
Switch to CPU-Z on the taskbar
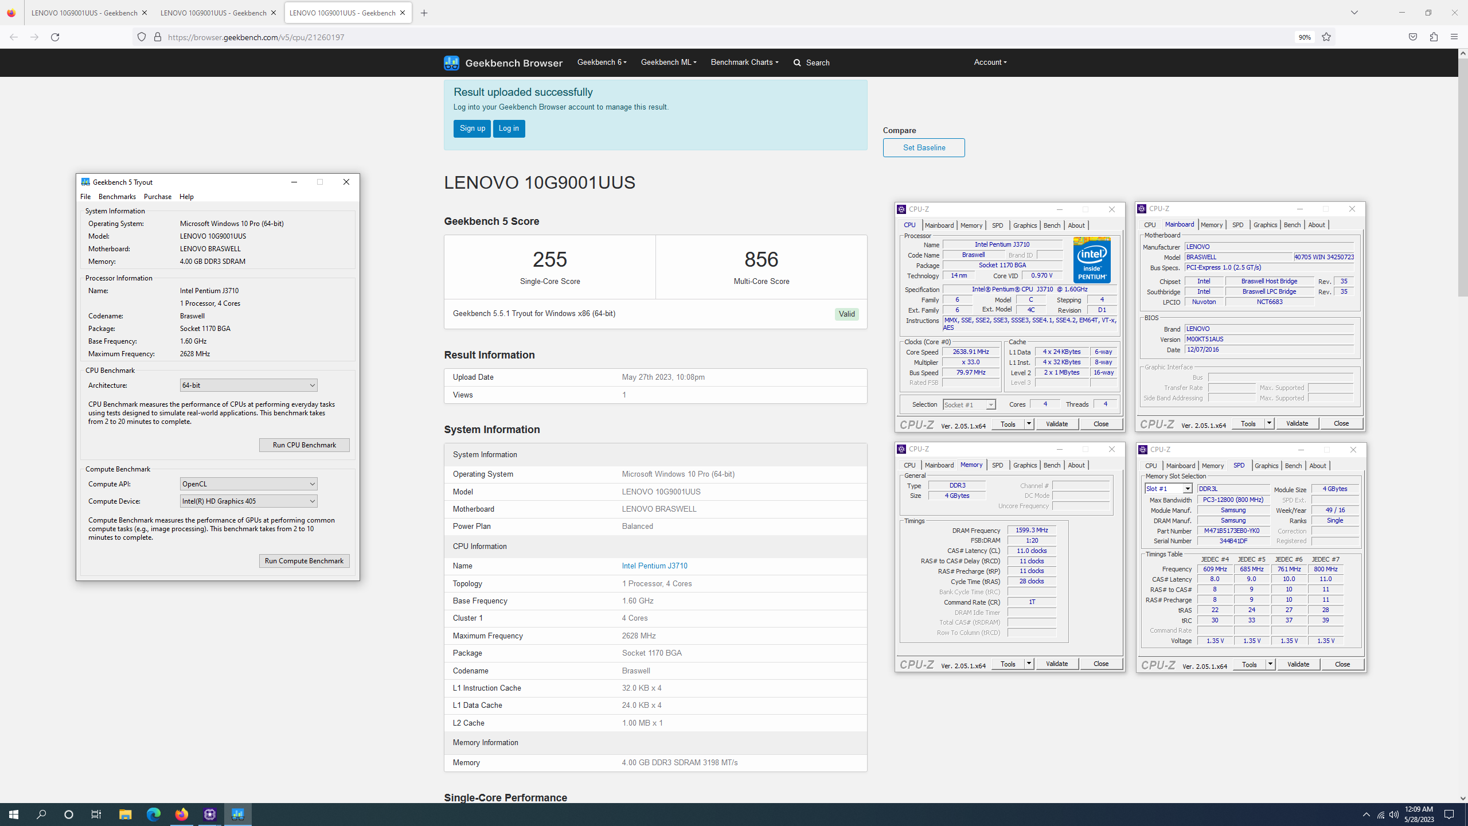(209, 815)
